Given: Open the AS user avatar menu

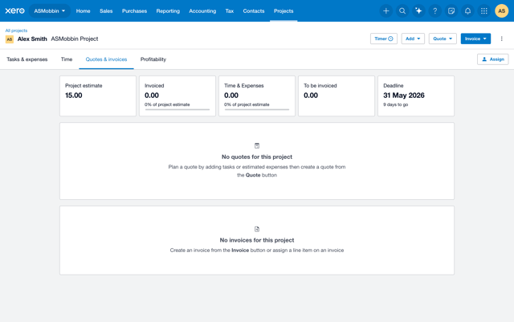Looking at the screenshot, I should pyautogui.click(x=501, y=10).
